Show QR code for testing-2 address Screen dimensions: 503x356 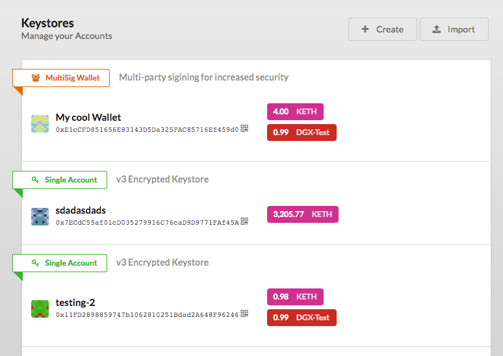(244, 314)
